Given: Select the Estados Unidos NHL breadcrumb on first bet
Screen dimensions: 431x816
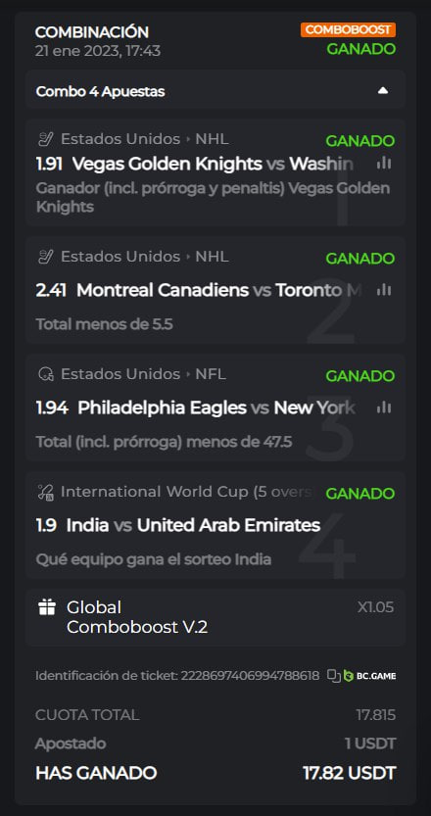Looking at the screenshot, I should [145, 139].
